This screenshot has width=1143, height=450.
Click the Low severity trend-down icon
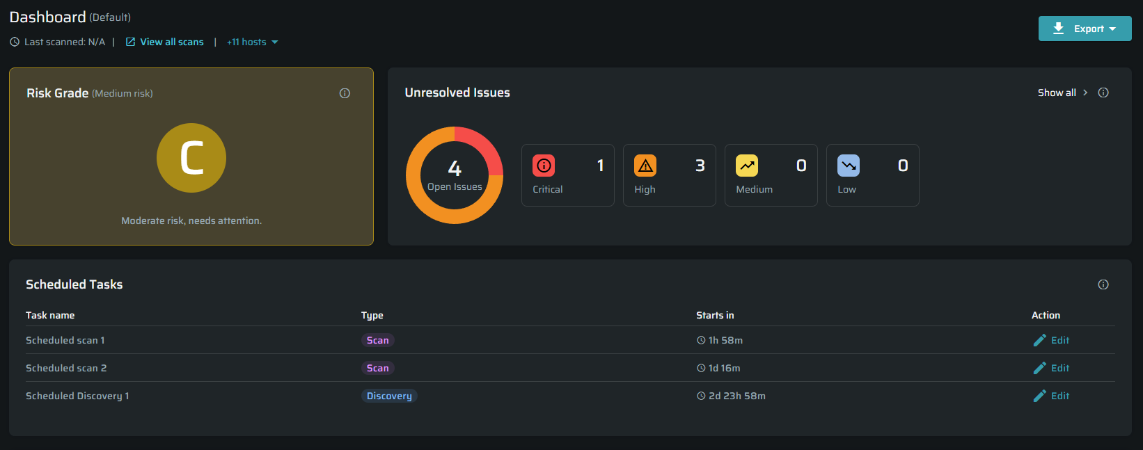[849, 166]
